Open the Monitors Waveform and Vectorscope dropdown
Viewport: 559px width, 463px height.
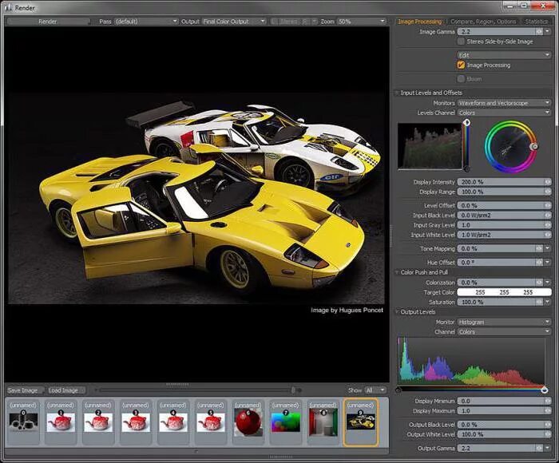(x=503, y=103)
